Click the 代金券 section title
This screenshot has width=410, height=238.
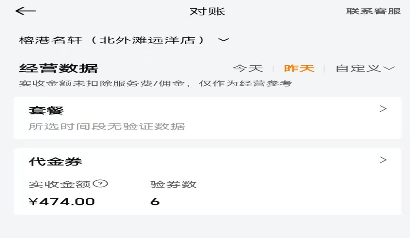(55, 162)
